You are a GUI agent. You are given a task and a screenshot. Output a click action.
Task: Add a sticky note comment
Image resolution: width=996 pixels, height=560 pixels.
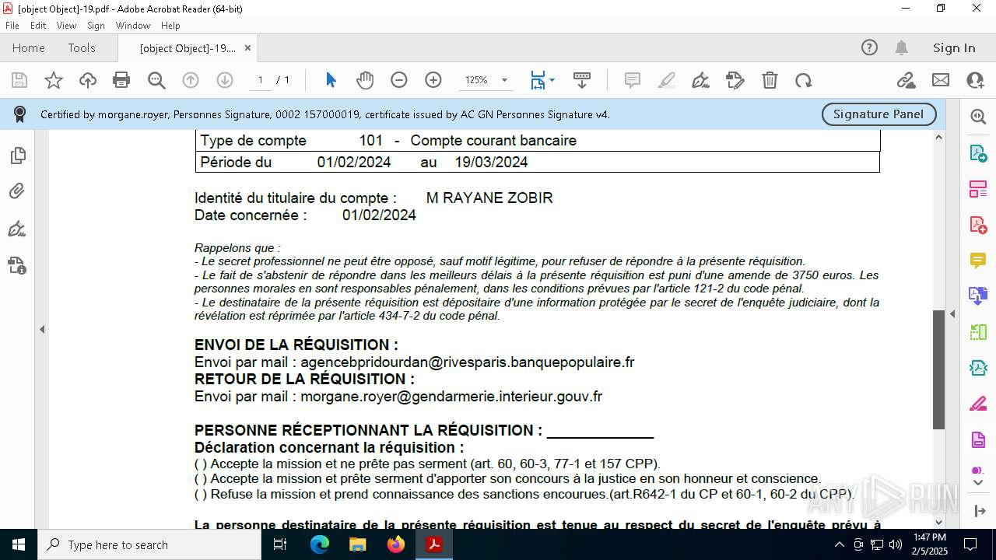633,80
